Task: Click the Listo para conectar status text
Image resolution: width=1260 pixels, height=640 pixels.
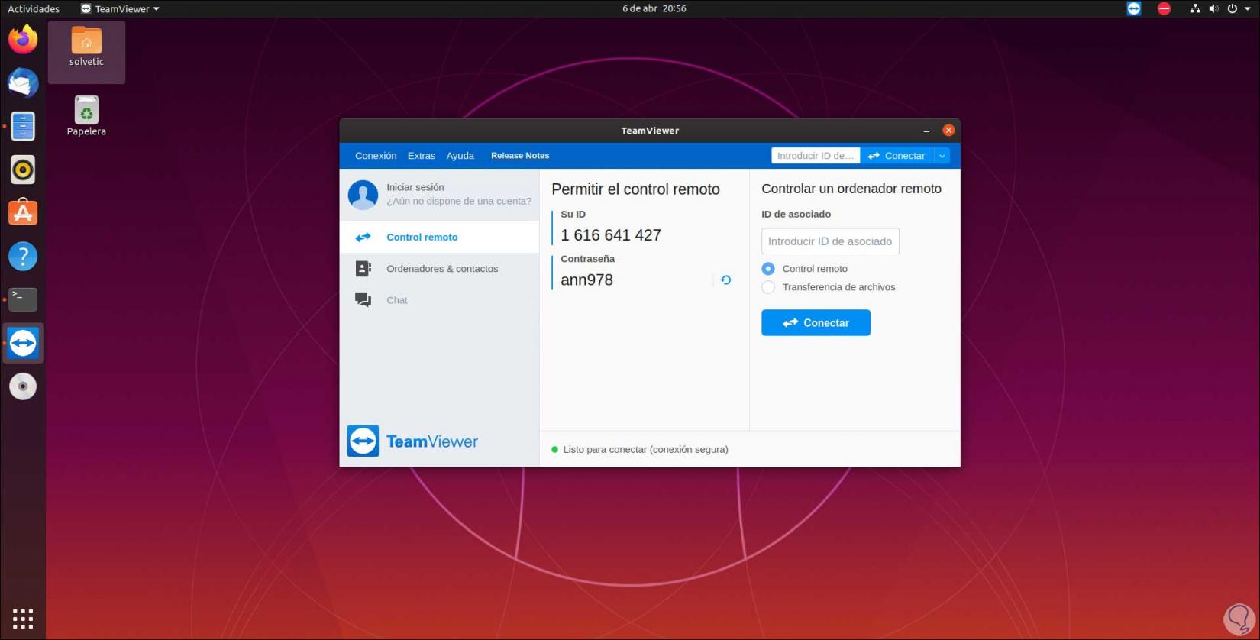Action: 645,450
